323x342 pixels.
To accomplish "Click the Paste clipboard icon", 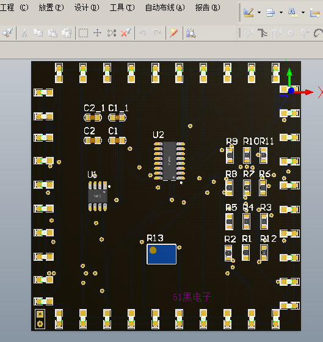I will 53,33.
